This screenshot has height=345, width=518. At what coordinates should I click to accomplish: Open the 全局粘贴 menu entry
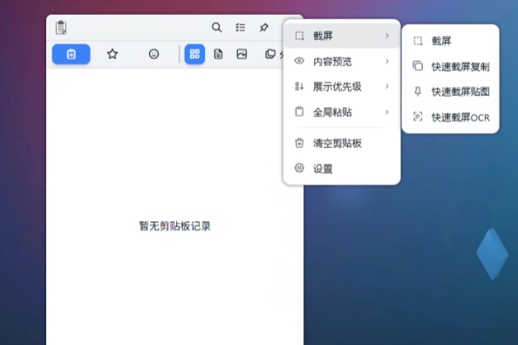342,112
